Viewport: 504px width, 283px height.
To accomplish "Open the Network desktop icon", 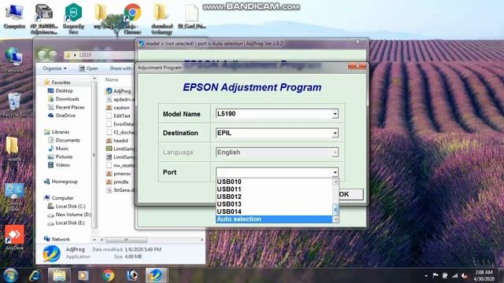I will (x=14, y=60).
